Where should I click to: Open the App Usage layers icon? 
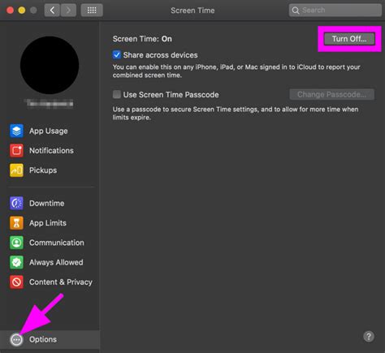(x=16, y=131)
